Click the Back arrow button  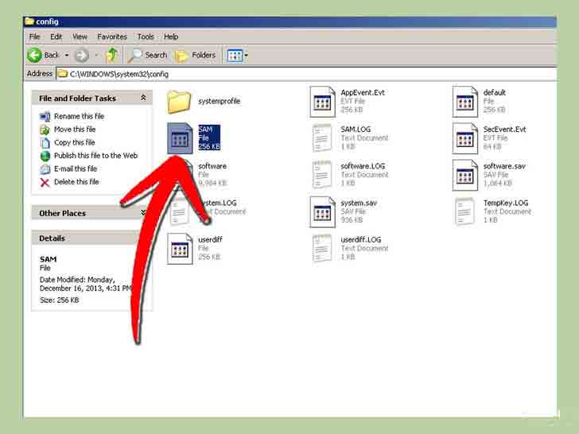click(35, 56)
